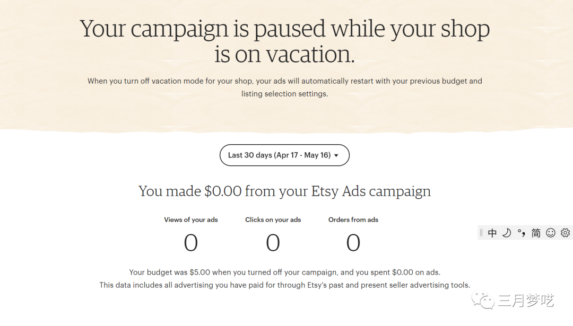Click the Views of your ads label
Image resolution: width=573 pixels, height=326 pixels.
[x=191, y=219]
